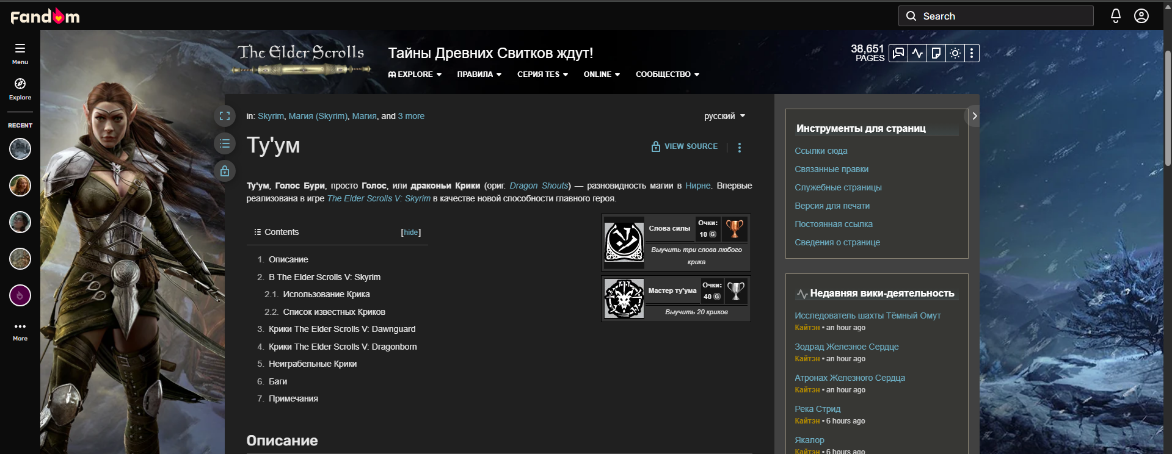The width and height of the screenshot is (1172, 454).
Task: Open the wiki header note icon
Action: coord(936,53)
